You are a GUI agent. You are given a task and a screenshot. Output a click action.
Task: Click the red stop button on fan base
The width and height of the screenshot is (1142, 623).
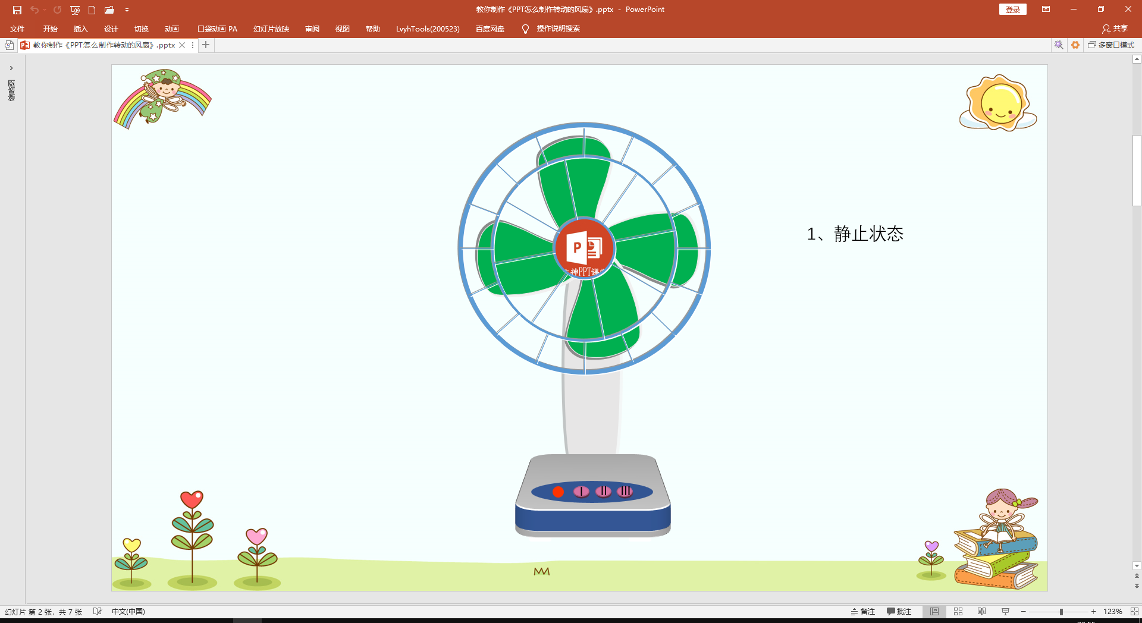[x=558, y=492]
